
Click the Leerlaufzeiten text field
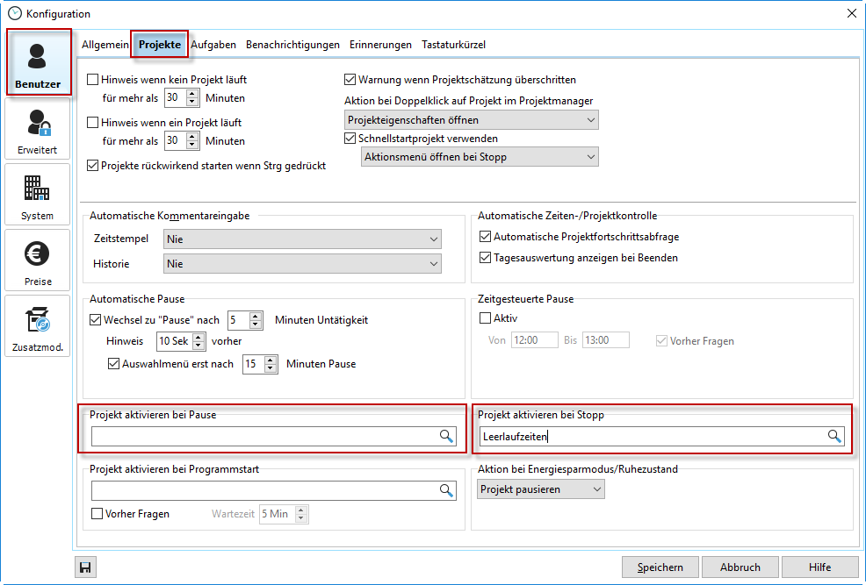[x=650, y=436]
